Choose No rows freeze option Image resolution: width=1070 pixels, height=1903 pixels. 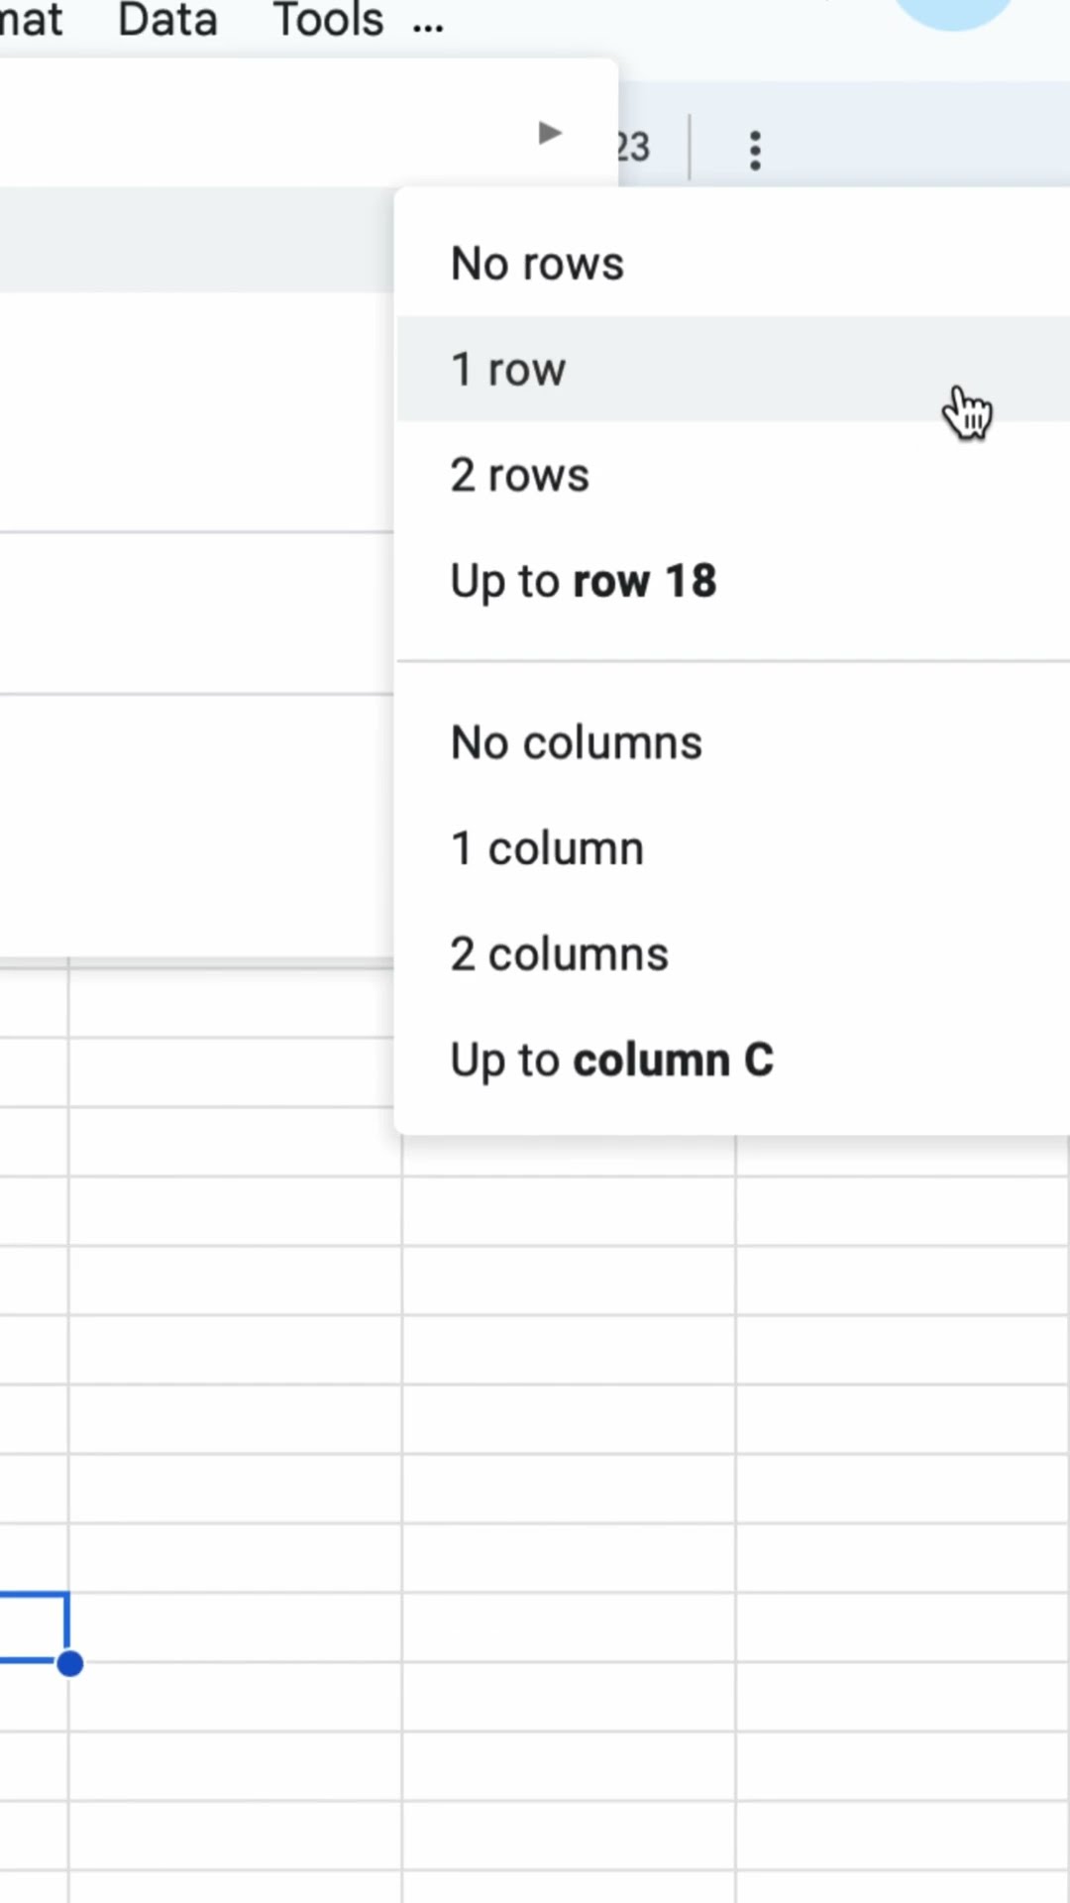tap(537, 264)
